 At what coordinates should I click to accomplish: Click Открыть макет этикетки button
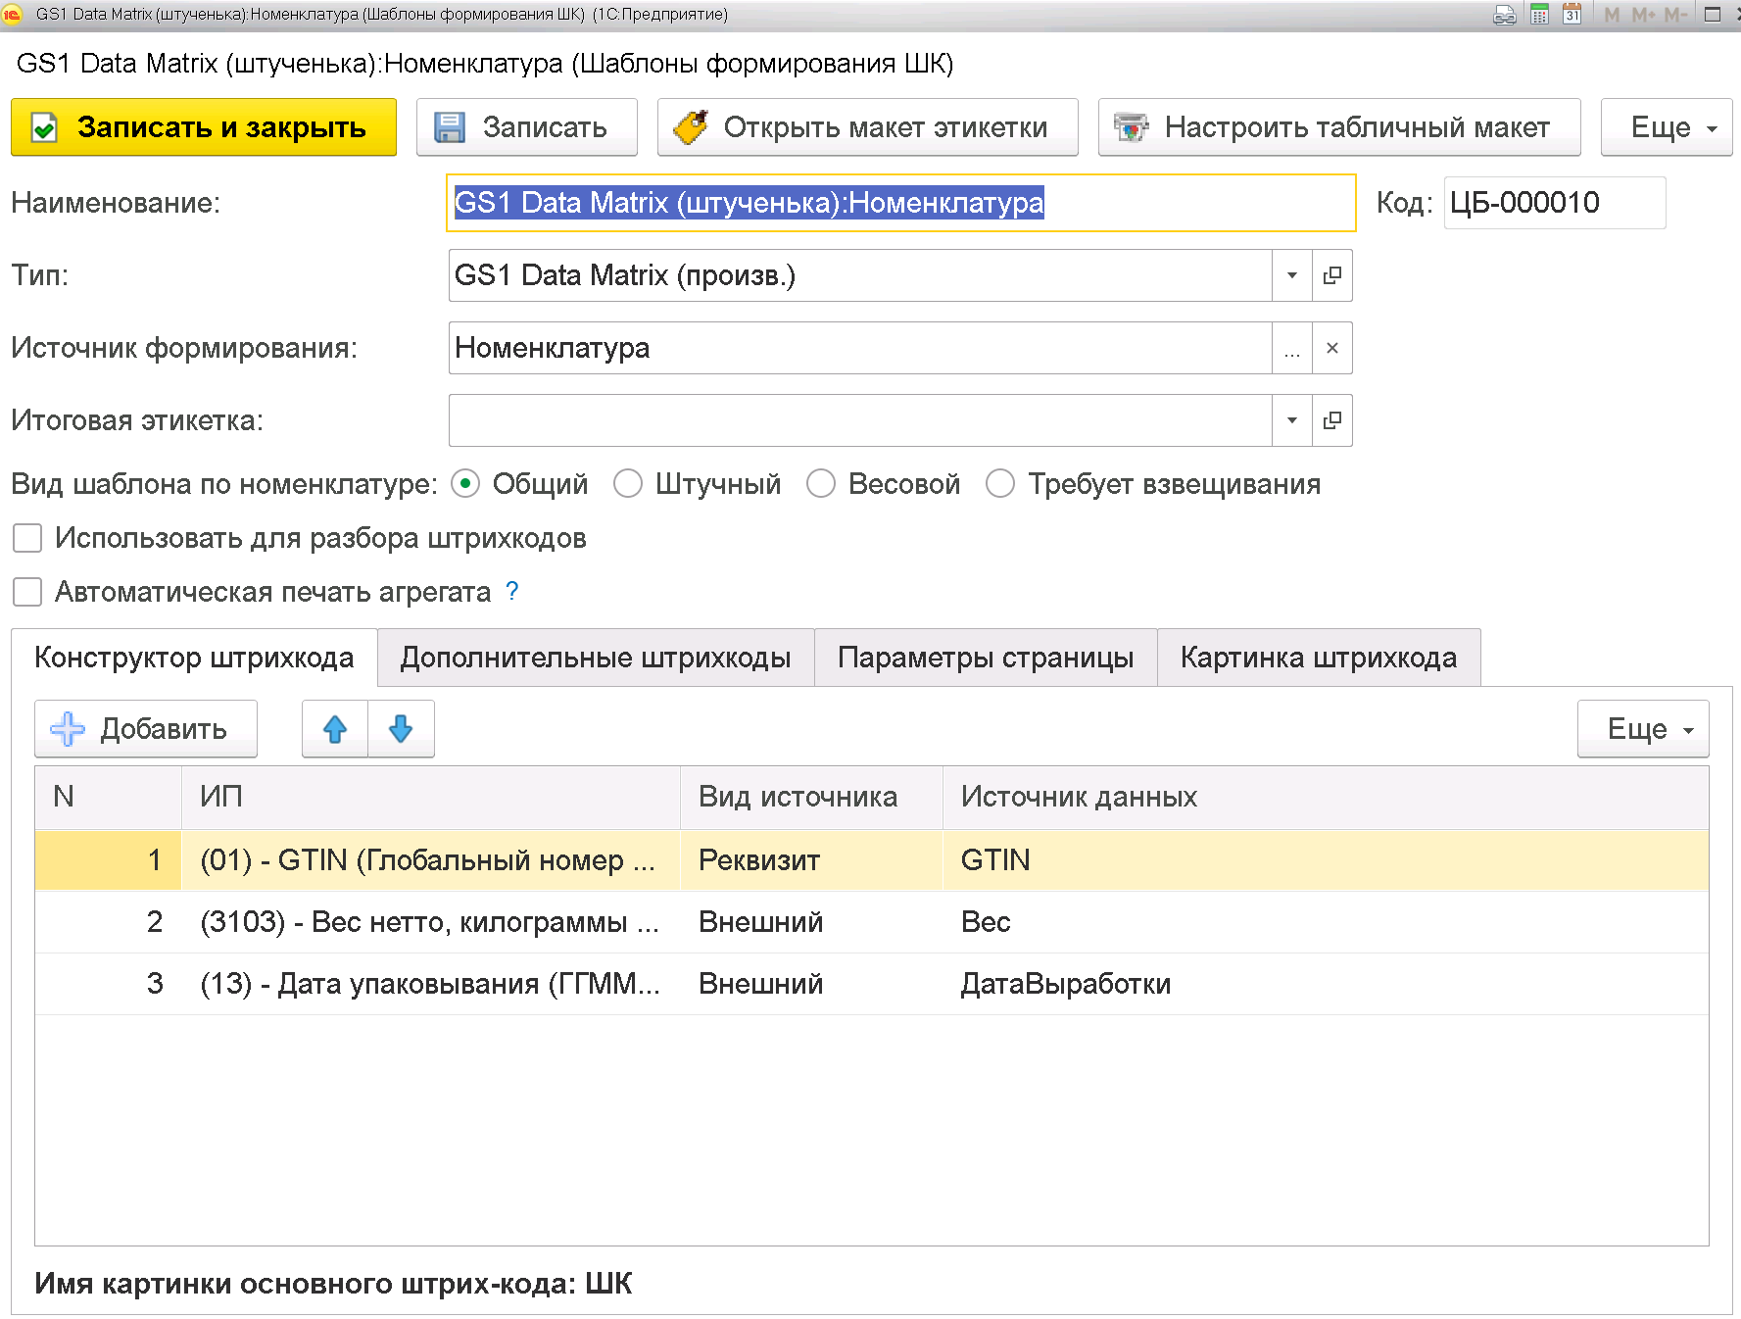(868, 127)
